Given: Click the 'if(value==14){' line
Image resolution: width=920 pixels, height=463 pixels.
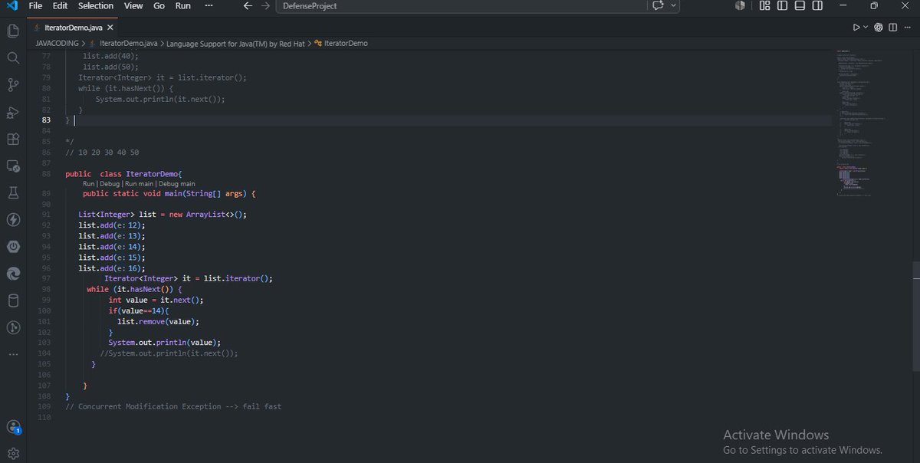Looking at the screenshot, I should [138, 310].
